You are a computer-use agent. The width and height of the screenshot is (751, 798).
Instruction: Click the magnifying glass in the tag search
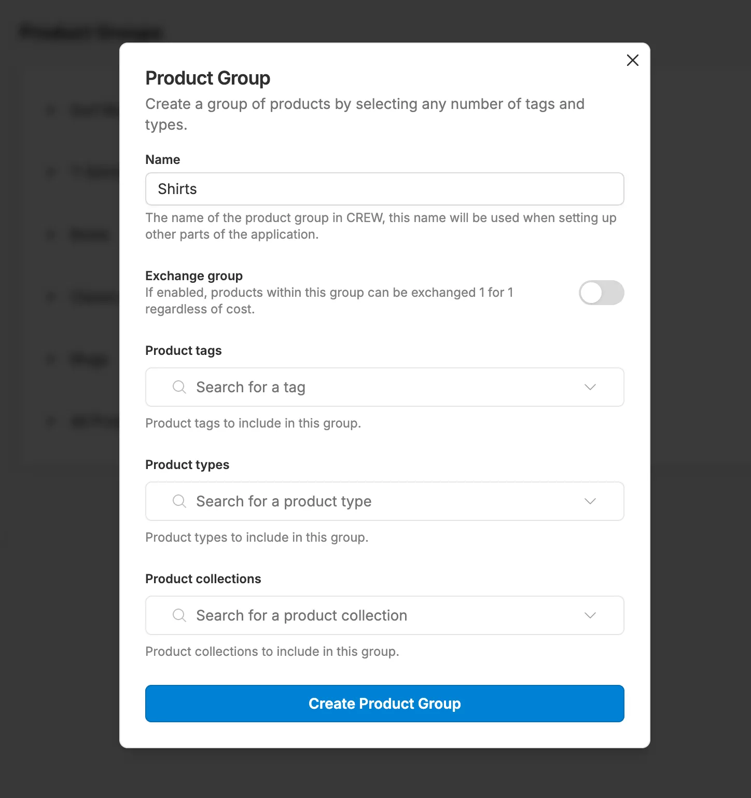pos(179,387)
